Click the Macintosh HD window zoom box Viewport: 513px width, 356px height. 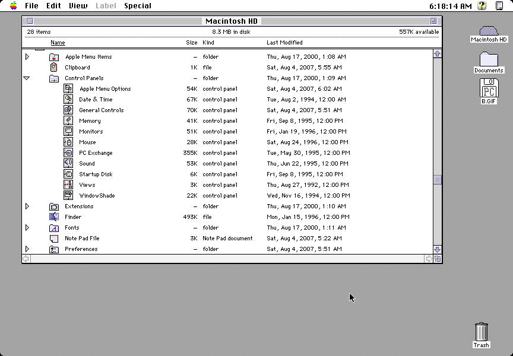pos(434,21)
